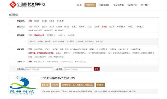The height and width of the screenshot is (99, 167).
Task: Select the 3315计划 feature filter
Action: click(61, 35)
